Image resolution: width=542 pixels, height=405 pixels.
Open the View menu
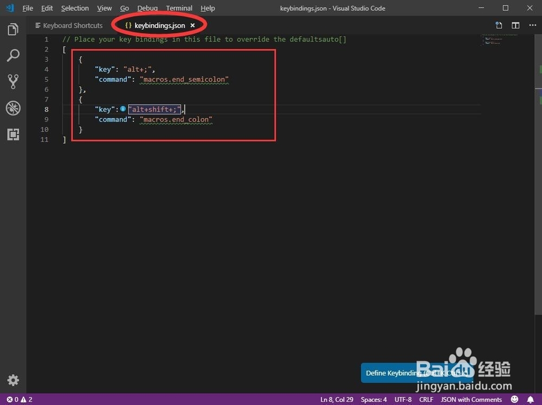coord(104,8)
